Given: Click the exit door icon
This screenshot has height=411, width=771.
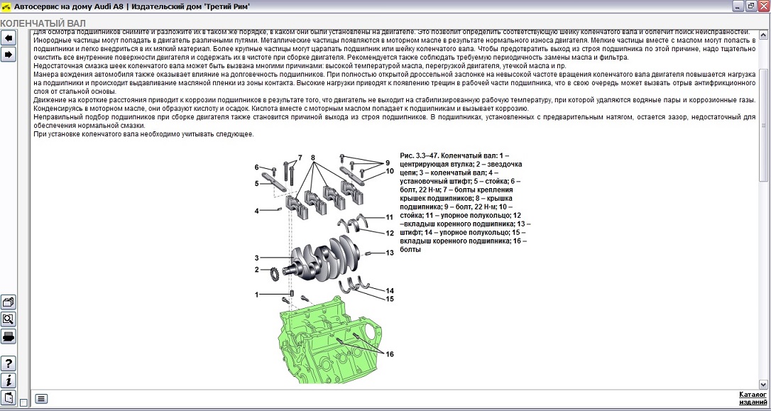Looking at the screenshot, I should click(9, 397).
